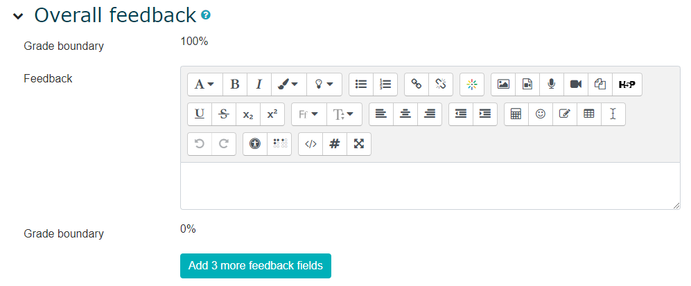691x286 pixels.
Task: Toggle bold formatting in the editor
Action: click(235, 84)
